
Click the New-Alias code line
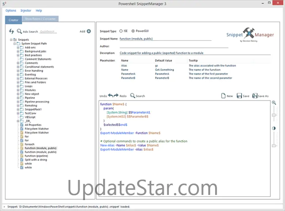[x=129, y=145]
